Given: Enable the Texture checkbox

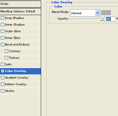Looking at the screenshot, I should [7, 58].
